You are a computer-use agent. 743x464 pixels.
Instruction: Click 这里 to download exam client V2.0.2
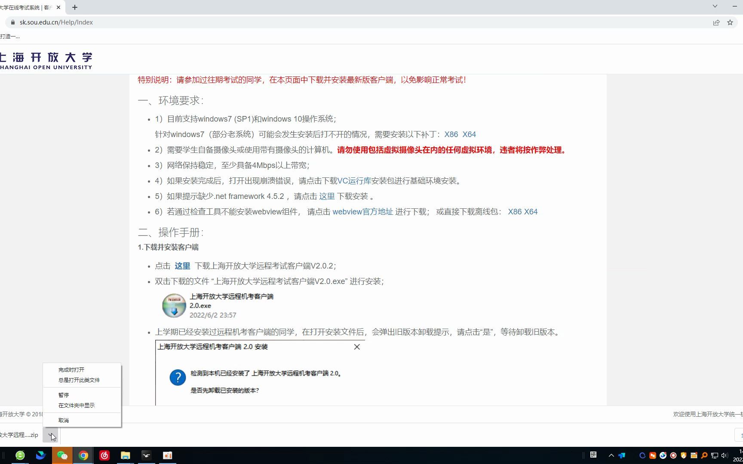click(x=182, y=266)
